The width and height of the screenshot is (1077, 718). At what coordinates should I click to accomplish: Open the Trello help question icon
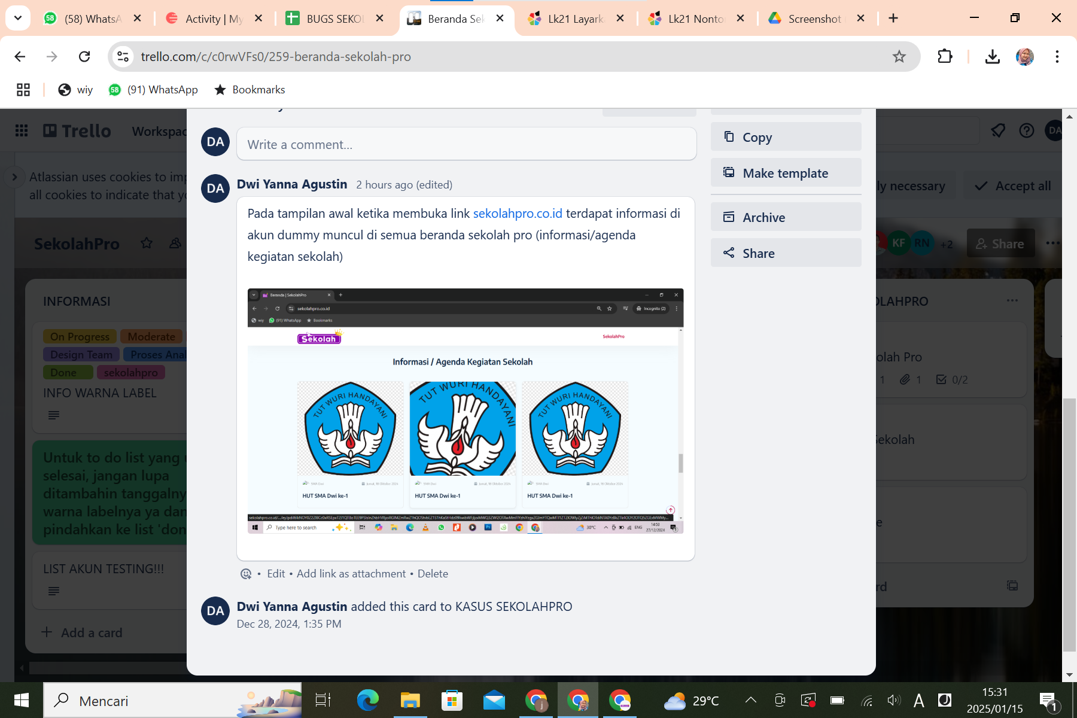pos(1027,130)
